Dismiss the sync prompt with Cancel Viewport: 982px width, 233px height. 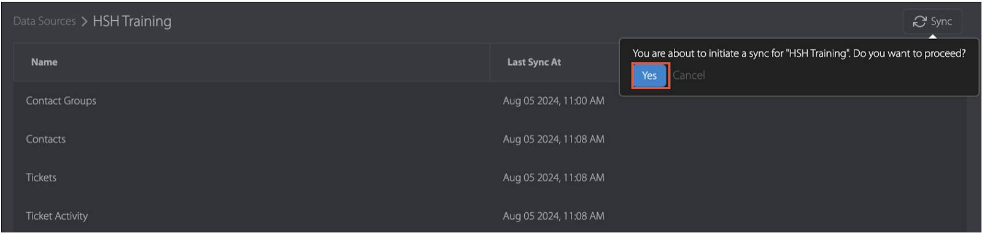point(689,75)
